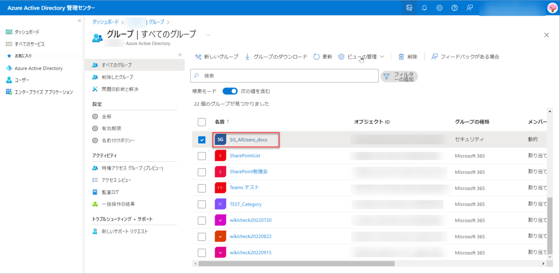Check SharePointList row checkbox
This screenshot has width=560, height=274.
[202, 156]
